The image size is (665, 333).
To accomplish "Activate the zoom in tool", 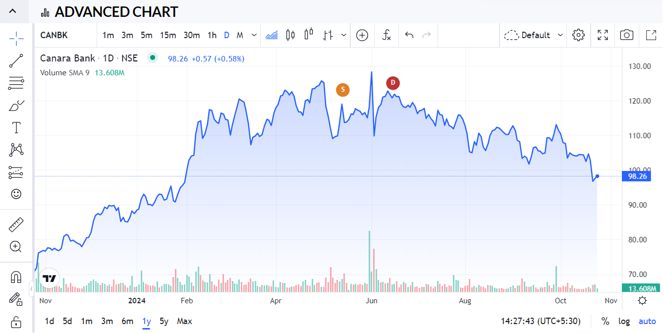I will [16, 246].
